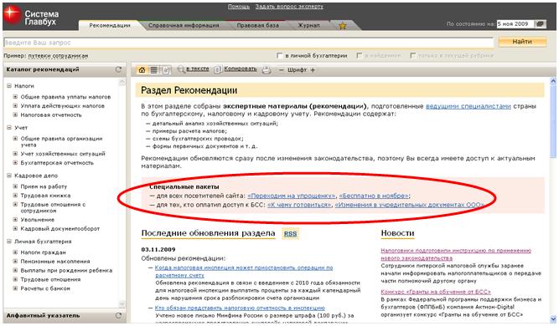Select 'Пенсионные накопления' tree item
Screen dimensions: 559x326
pos(55,262)
